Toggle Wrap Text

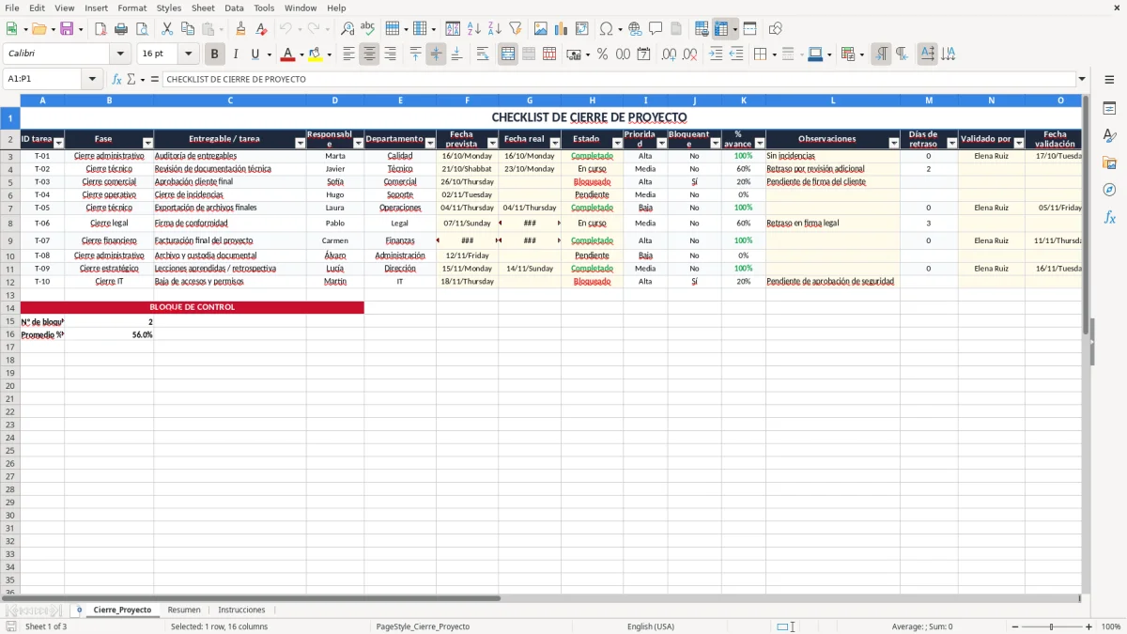[483, 54]
